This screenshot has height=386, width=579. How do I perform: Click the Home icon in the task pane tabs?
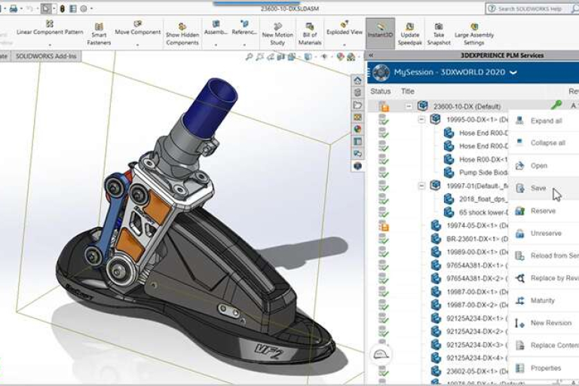pos(357,81)
